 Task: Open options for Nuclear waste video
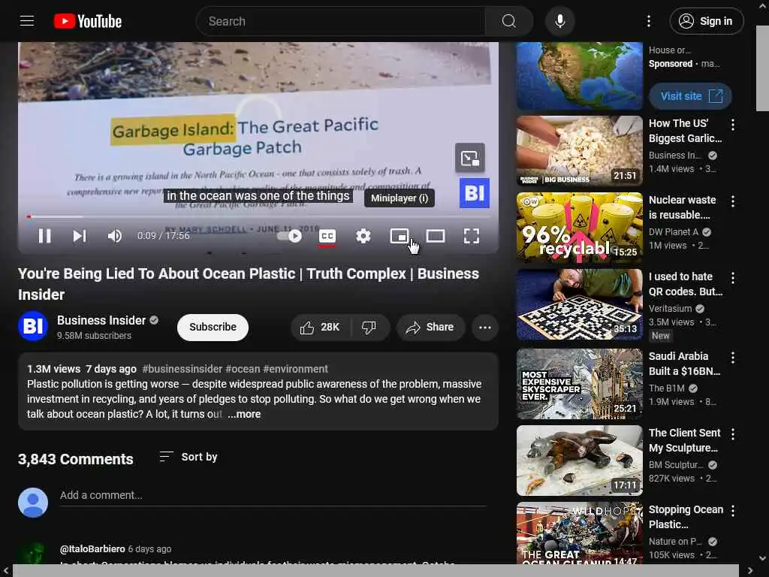(733, 201)
